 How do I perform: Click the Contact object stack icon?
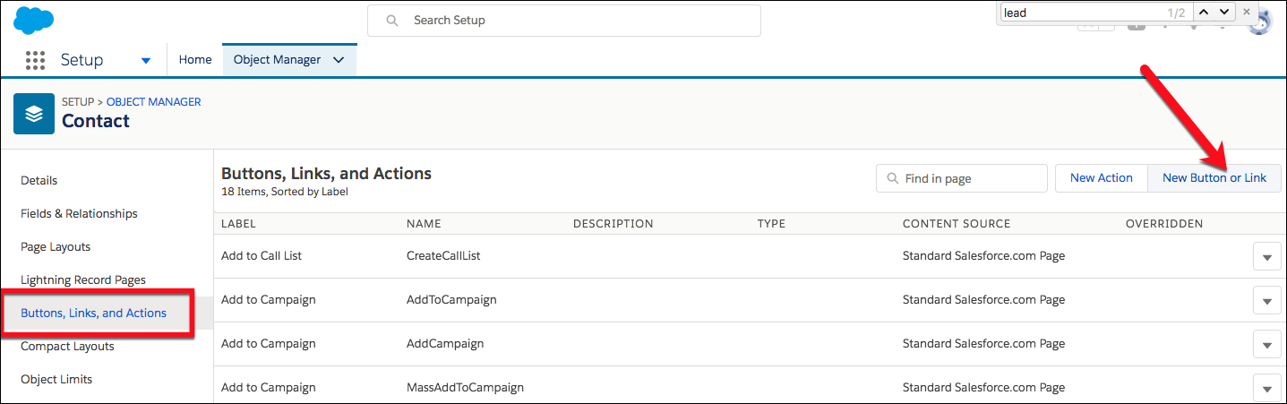[x=34, y=114]
